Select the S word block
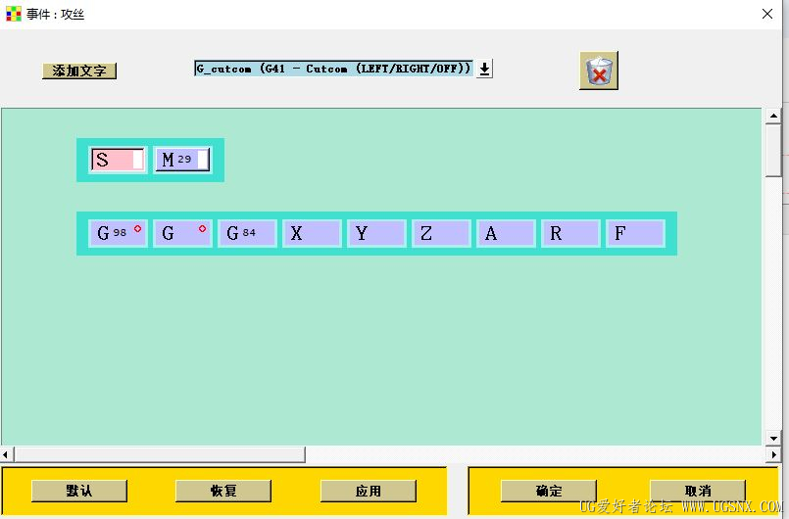 (118, 160)
